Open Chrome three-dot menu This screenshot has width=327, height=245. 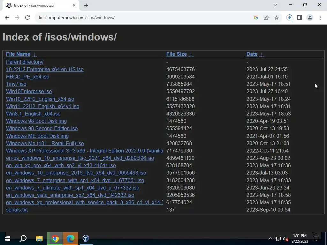(x=320, y=18)
